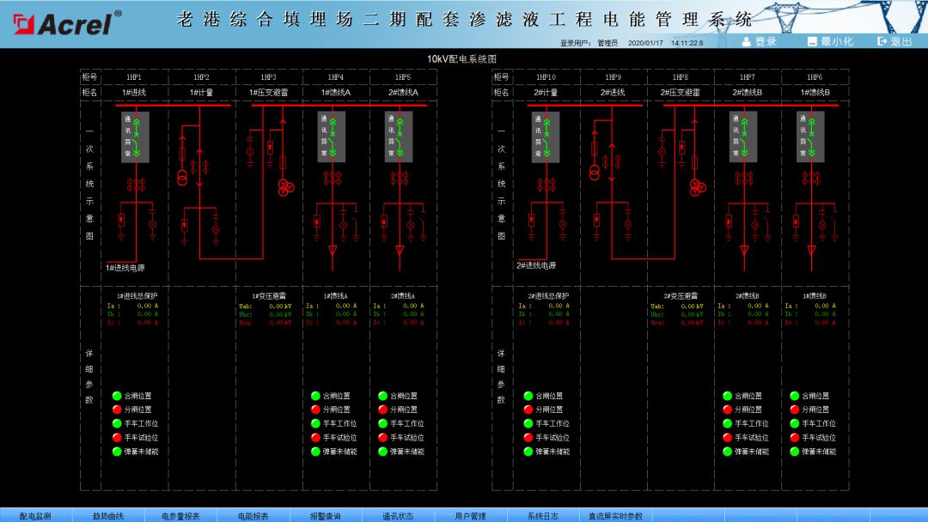Click three-winding transformer symbol in 1HP3

[x=286, y=187]
